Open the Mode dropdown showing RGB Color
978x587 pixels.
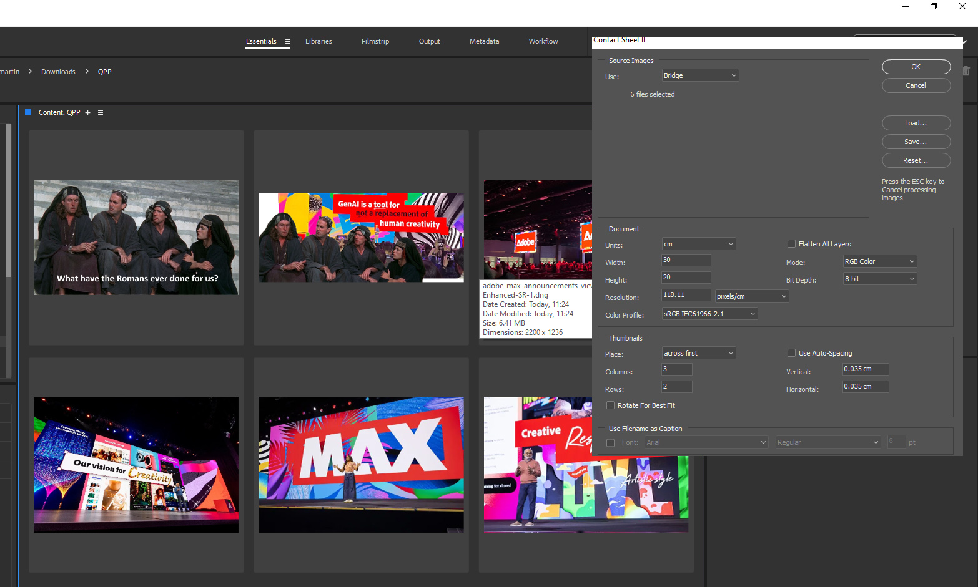[879, 261]
